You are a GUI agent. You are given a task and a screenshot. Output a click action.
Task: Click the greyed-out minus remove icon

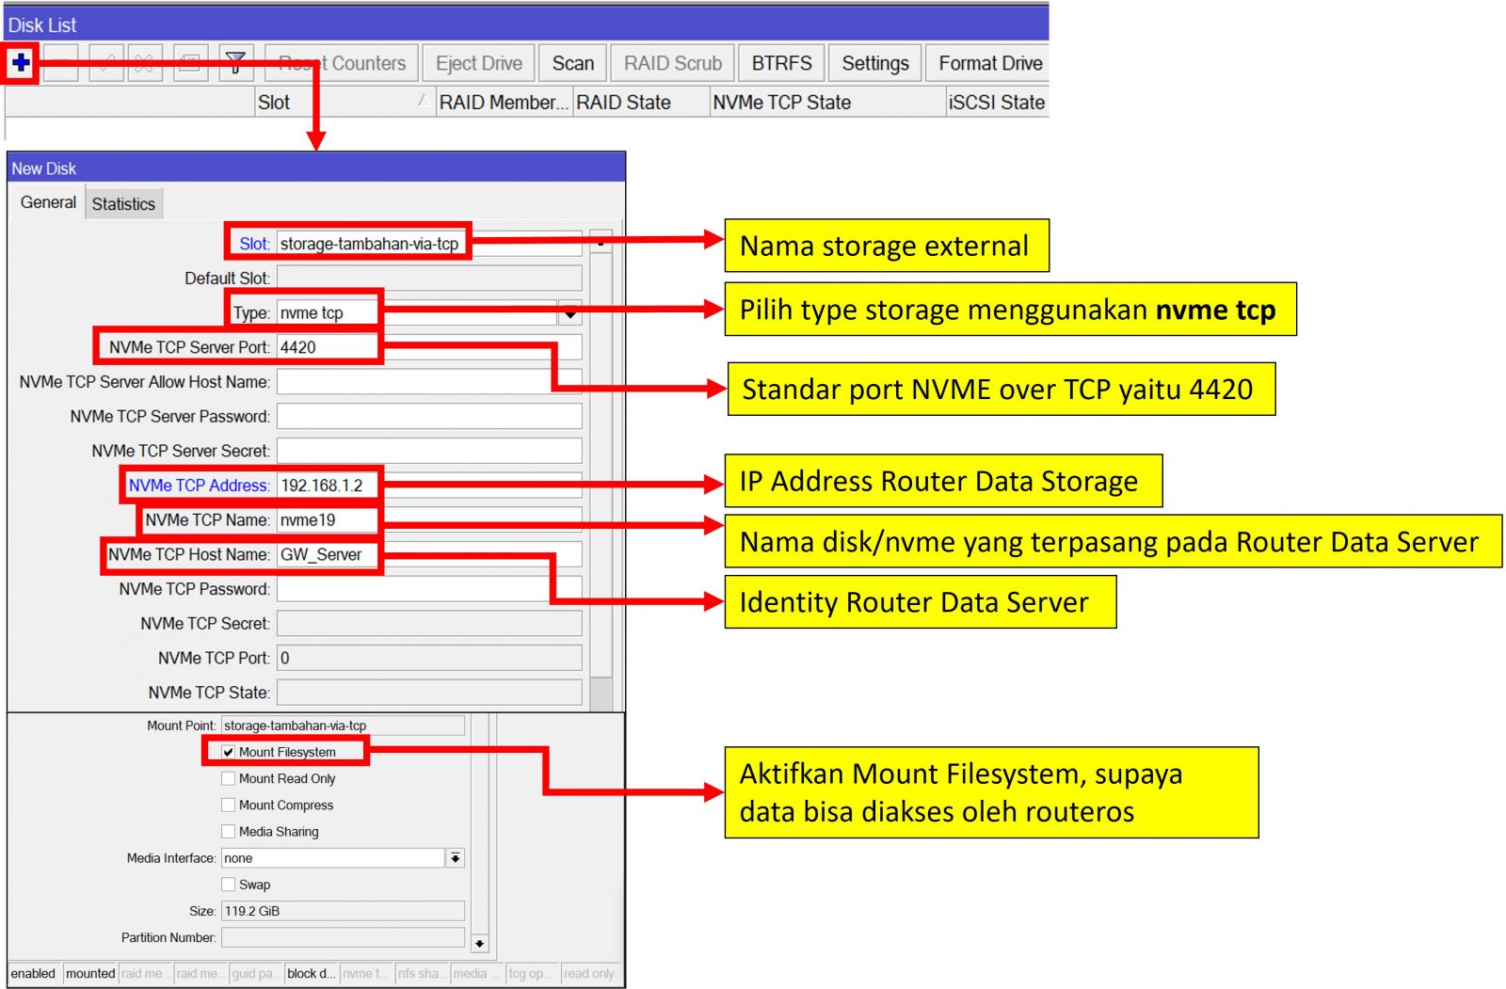coord(61,63)
